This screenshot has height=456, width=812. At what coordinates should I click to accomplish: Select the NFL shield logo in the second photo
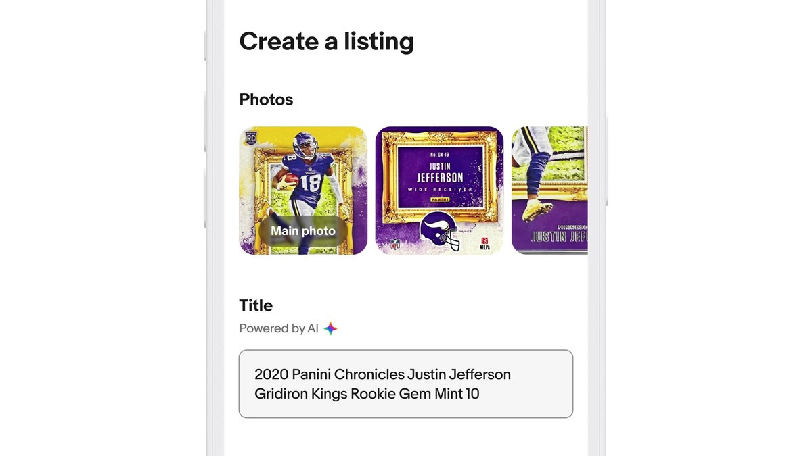(x=394, y=245)
